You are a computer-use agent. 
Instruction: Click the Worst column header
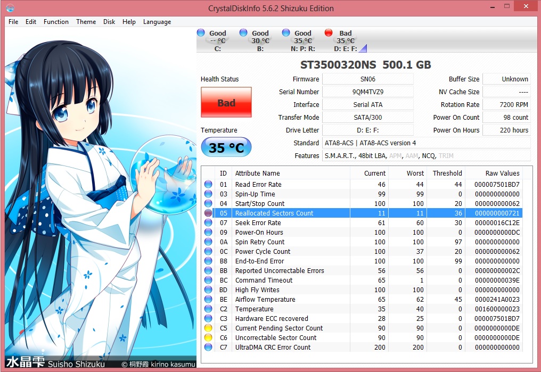point(407,173)
